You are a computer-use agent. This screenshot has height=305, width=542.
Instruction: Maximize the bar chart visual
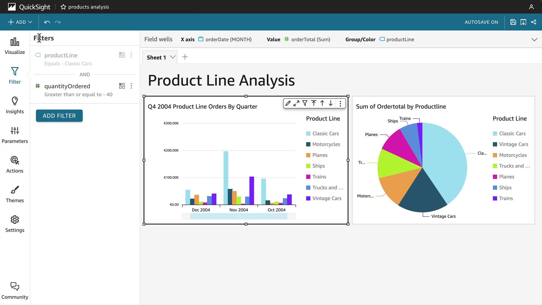[x=296, y=103]
